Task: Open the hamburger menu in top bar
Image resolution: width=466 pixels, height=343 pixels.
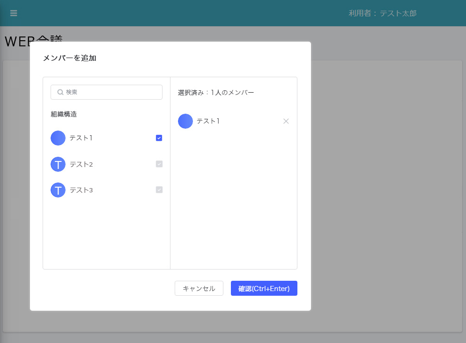Action: (14, 13)
